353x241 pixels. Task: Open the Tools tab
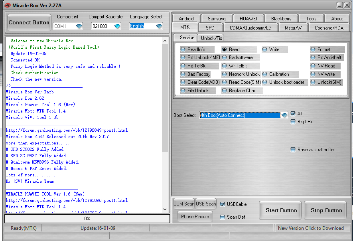tap(311, 19)
